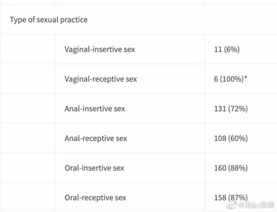Click the "Anal-insertive sex" row label
Image resolution: width=277 pixels, height=212 pixels.
point(95,109)
